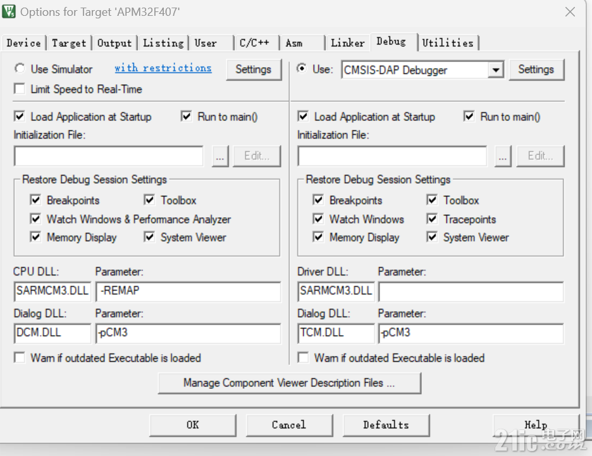Toggle debugger Watch Windows checkbox

[318, 218]
